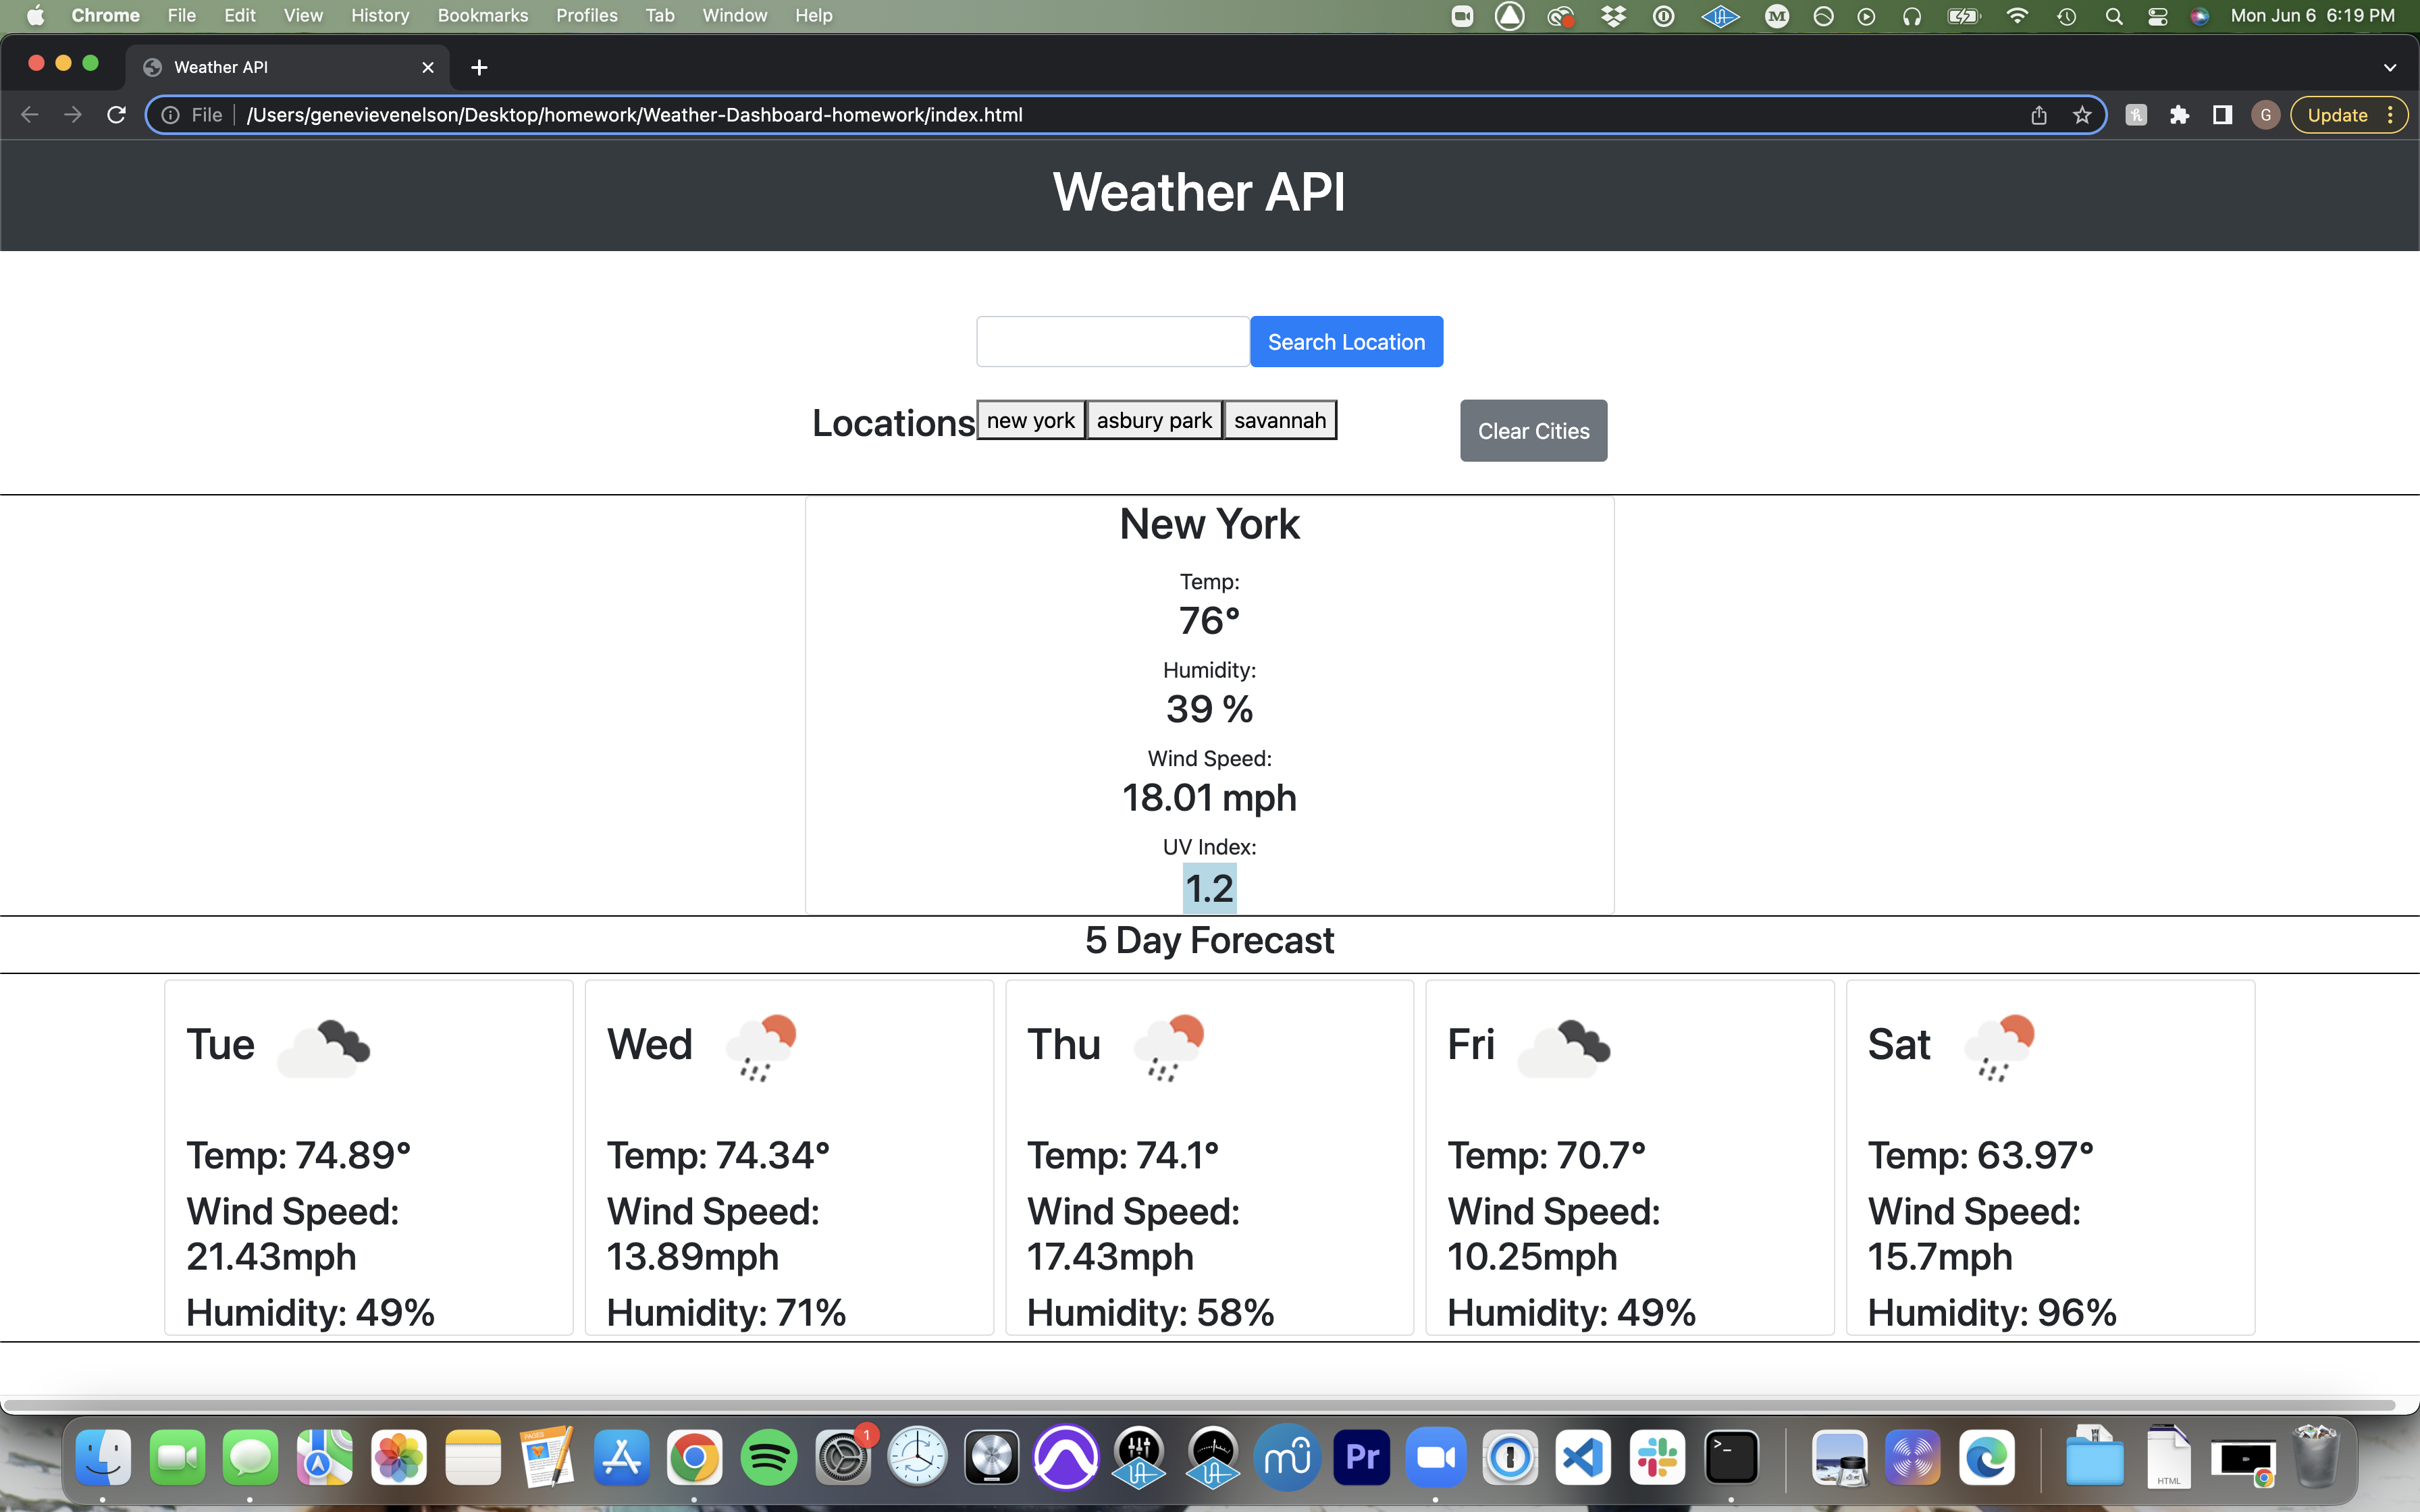Go back with the browser back arrow
Screen dimensions: 2420x1512
[30, 115]
